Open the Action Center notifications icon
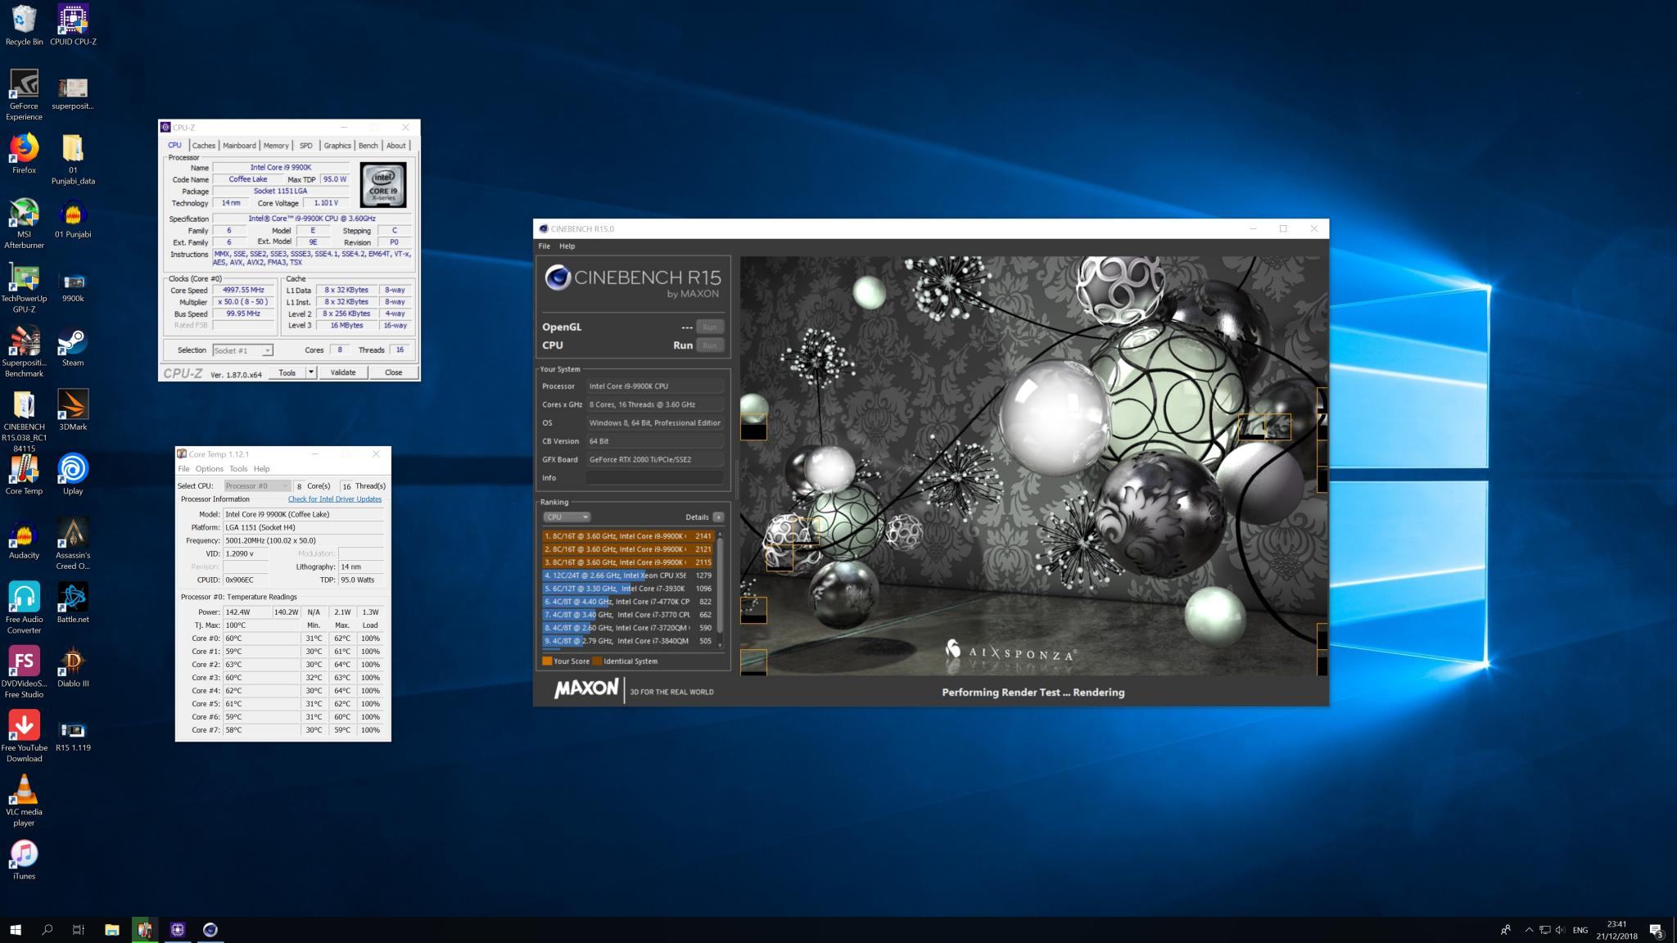The height and width of the screenshot is (943, 1677). click(x=1656, y=930)
